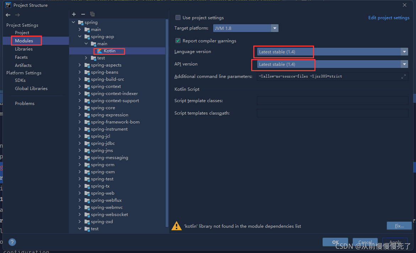Click the spring-context folder icon
This screenshot has height=253, width=416.
(x=87, y=86)
